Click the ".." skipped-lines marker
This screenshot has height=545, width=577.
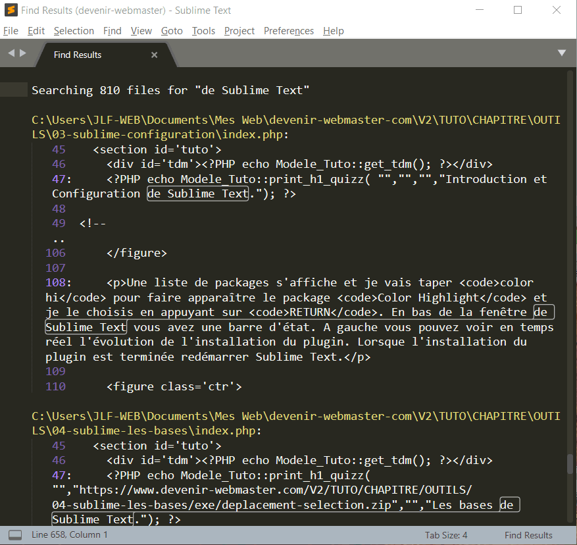click(59, 240)
